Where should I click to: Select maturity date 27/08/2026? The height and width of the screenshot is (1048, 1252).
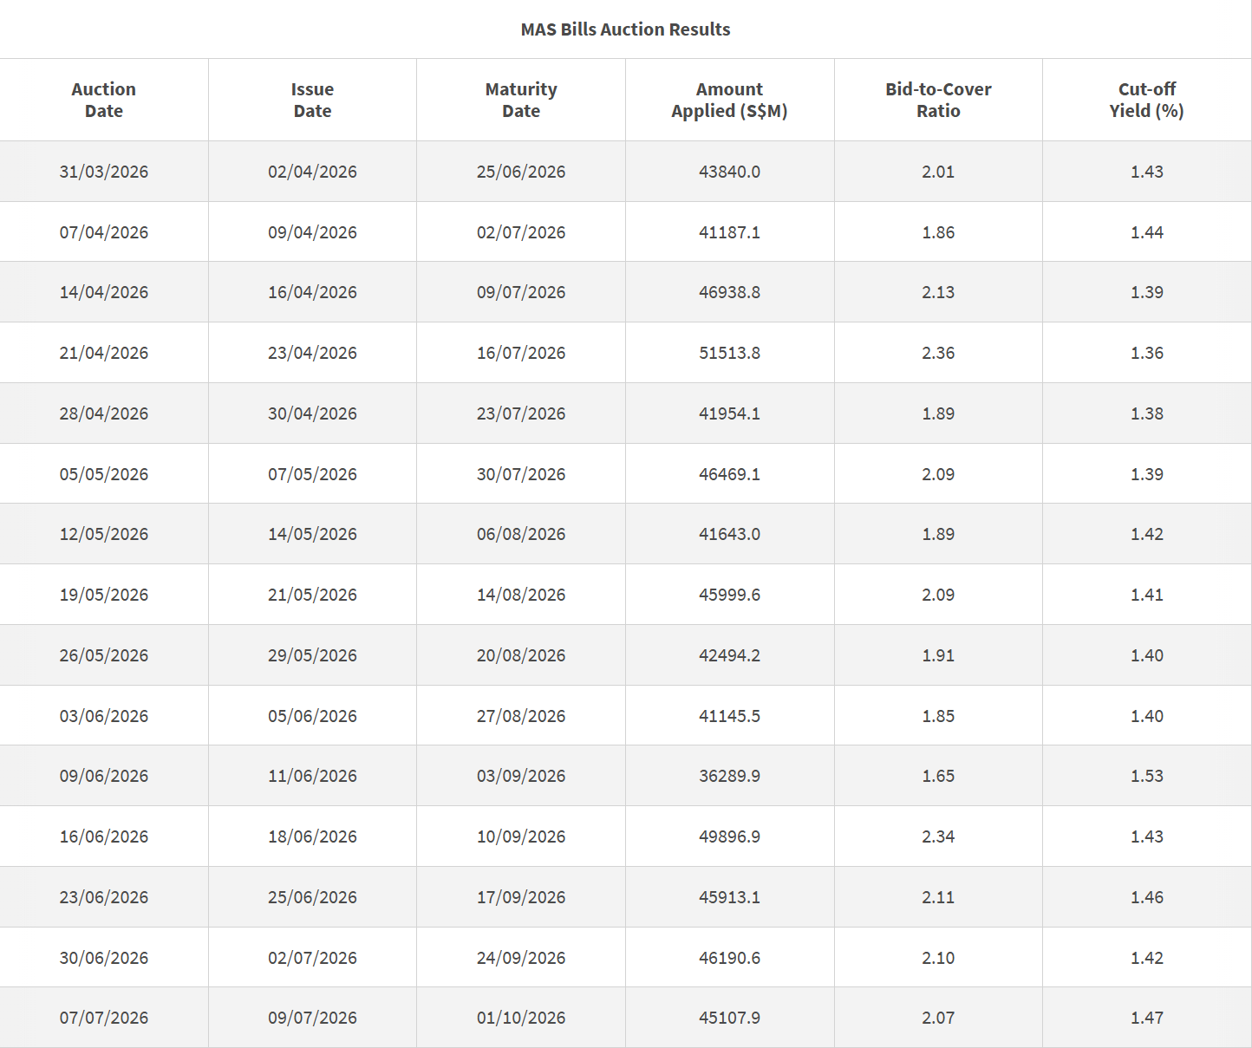521,716
